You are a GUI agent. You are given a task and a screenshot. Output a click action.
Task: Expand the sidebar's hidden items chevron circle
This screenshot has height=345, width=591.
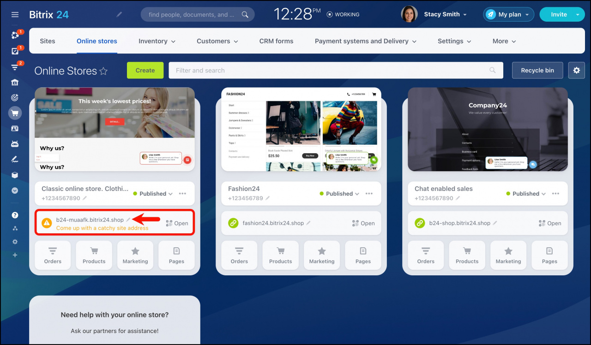[15, 190]
